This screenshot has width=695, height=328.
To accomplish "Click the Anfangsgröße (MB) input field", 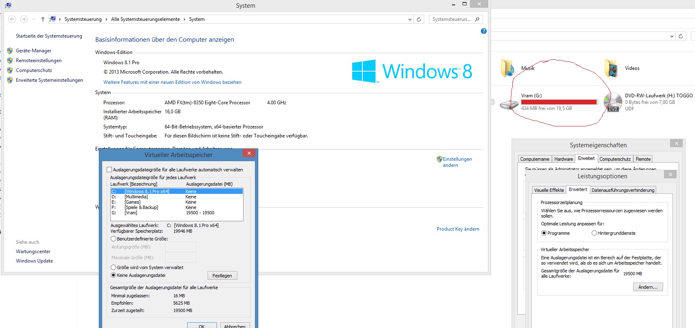I will pyautogui.click(x=181, y=247).
